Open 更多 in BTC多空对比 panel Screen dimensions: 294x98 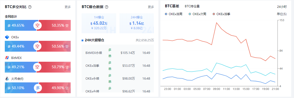(68, 7)
